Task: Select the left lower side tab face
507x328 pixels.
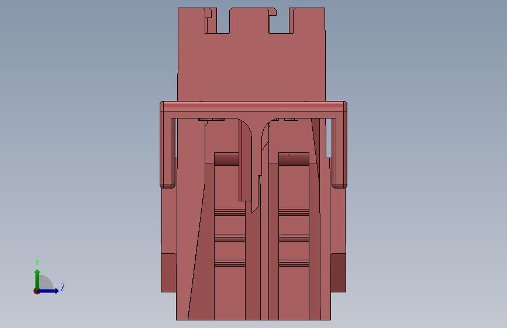Action: click(x=169, y=273)
